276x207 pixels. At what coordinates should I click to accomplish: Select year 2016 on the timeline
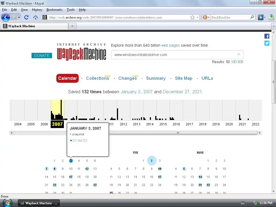coord(176,124)
